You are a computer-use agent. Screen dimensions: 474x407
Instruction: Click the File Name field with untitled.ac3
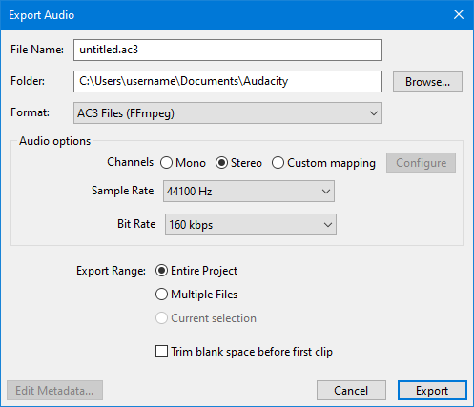tap(228, 50)
